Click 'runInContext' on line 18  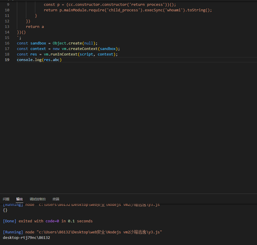(x=64, y=54)
